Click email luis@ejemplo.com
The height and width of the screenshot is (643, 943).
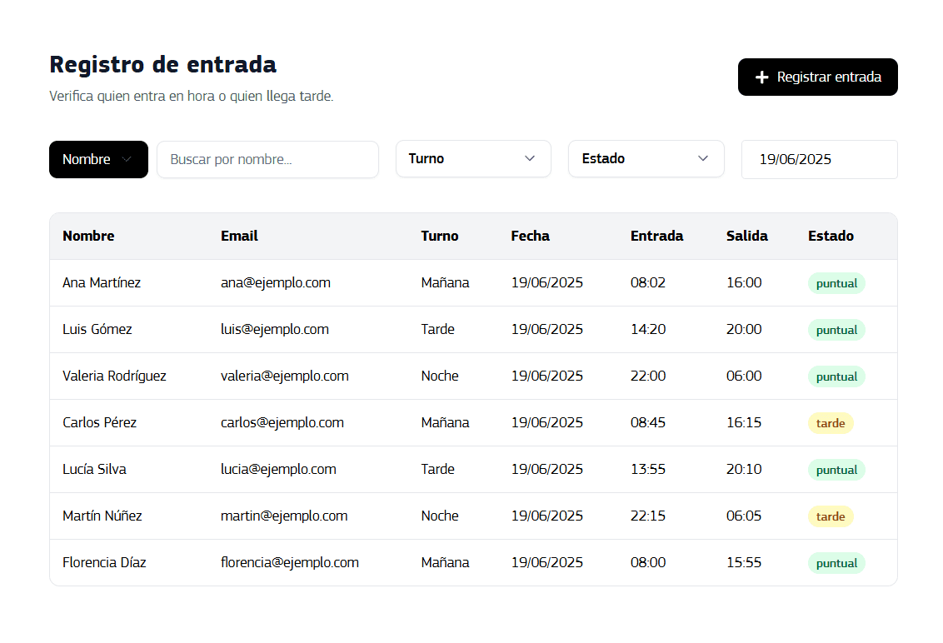pyautogui.click(x=275, y=330)
